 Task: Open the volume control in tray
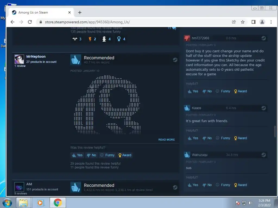click(x=251, y=203)
